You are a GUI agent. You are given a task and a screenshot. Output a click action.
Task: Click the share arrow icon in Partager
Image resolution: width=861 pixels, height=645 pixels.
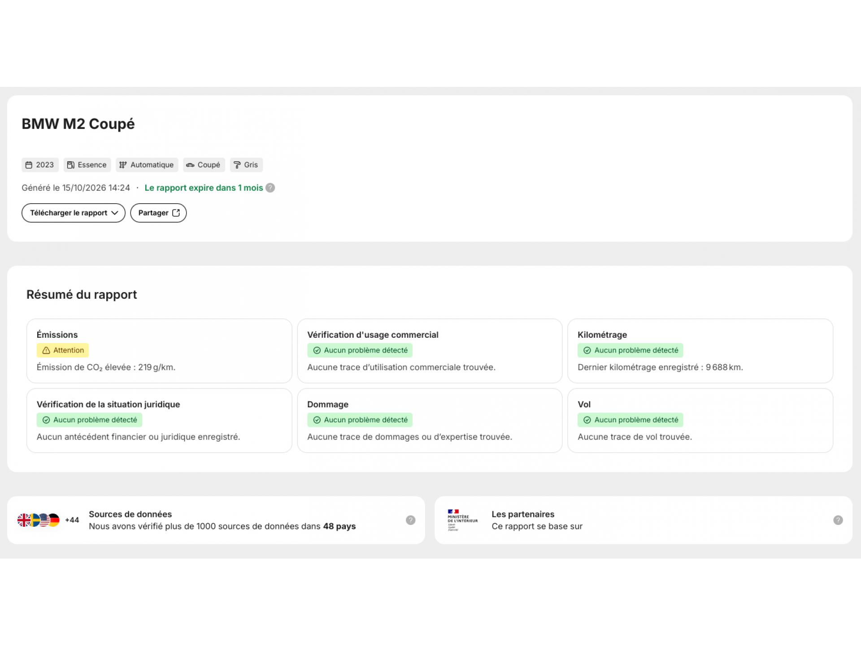click(176, 213)
